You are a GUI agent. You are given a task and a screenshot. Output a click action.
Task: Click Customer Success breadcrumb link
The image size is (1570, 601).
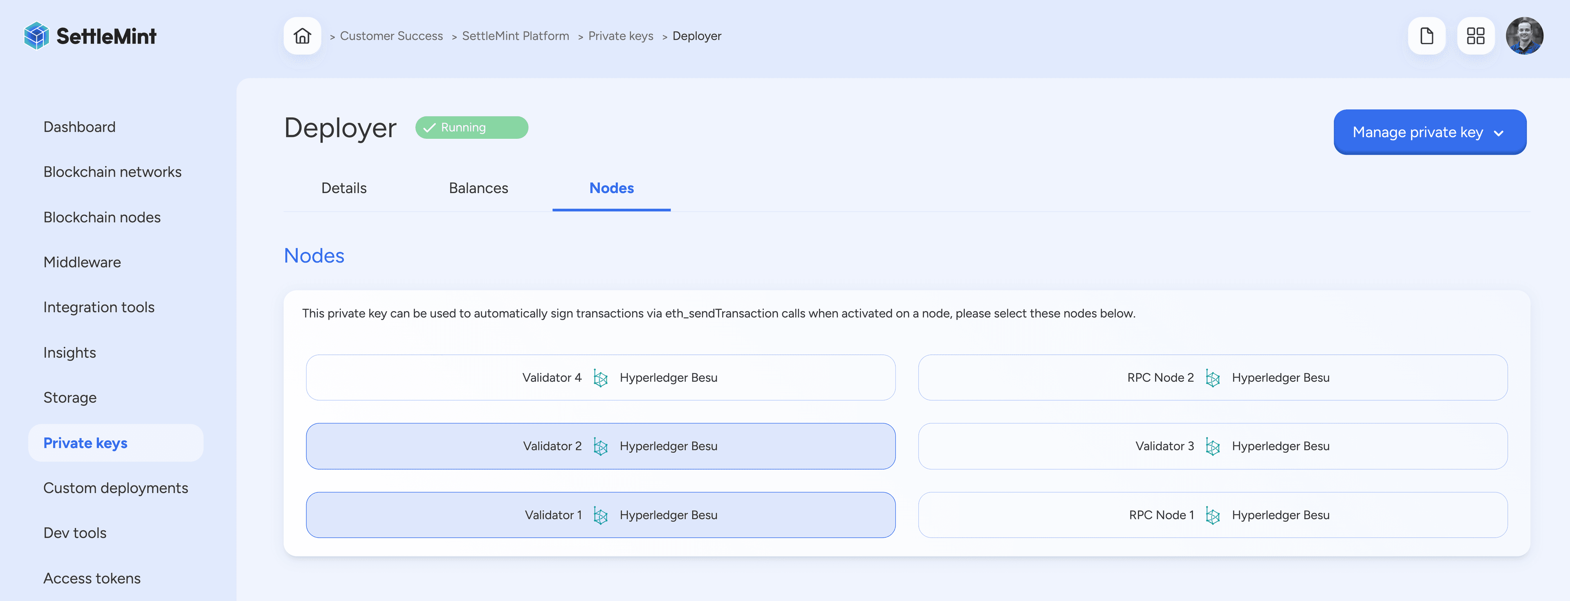coord(391,36)
